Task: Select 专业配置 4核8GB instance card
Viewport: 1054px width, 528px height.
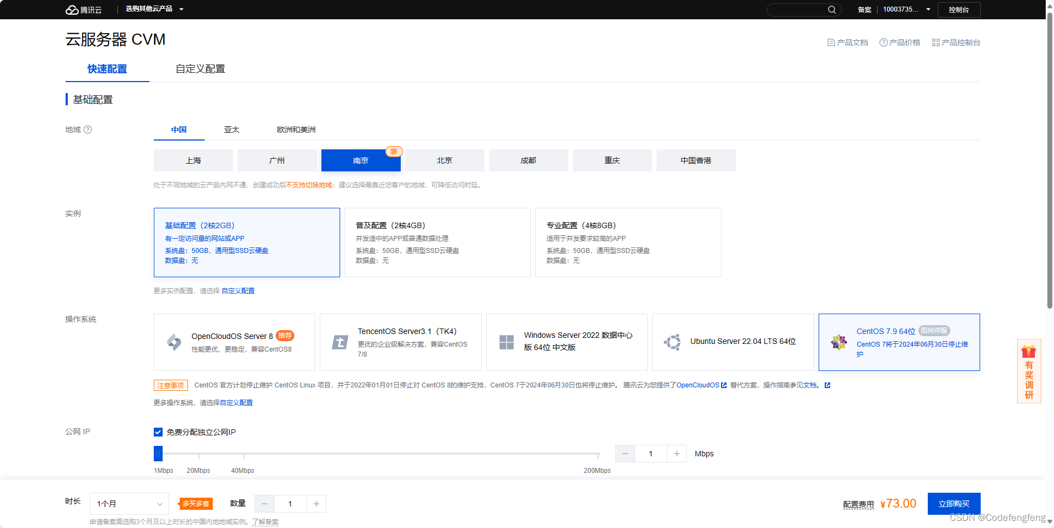Action: point(628,243)
